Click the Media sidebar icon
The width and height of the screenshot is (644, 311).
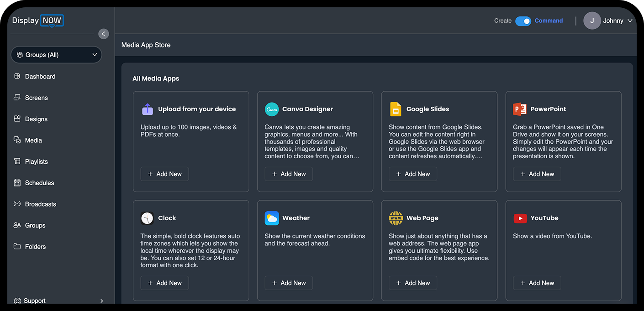coord(17,140)
